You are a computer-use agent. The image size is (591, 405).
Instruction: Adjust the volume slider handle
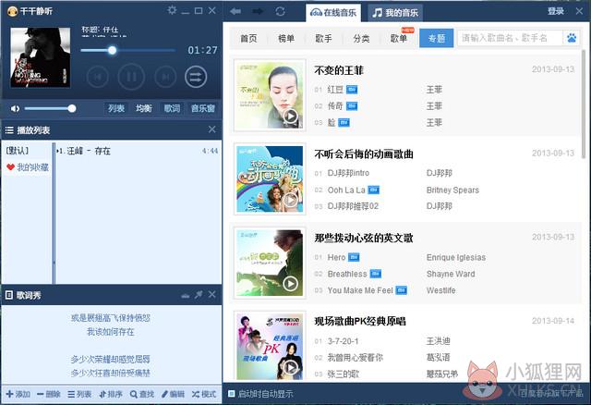pos(72,109)
